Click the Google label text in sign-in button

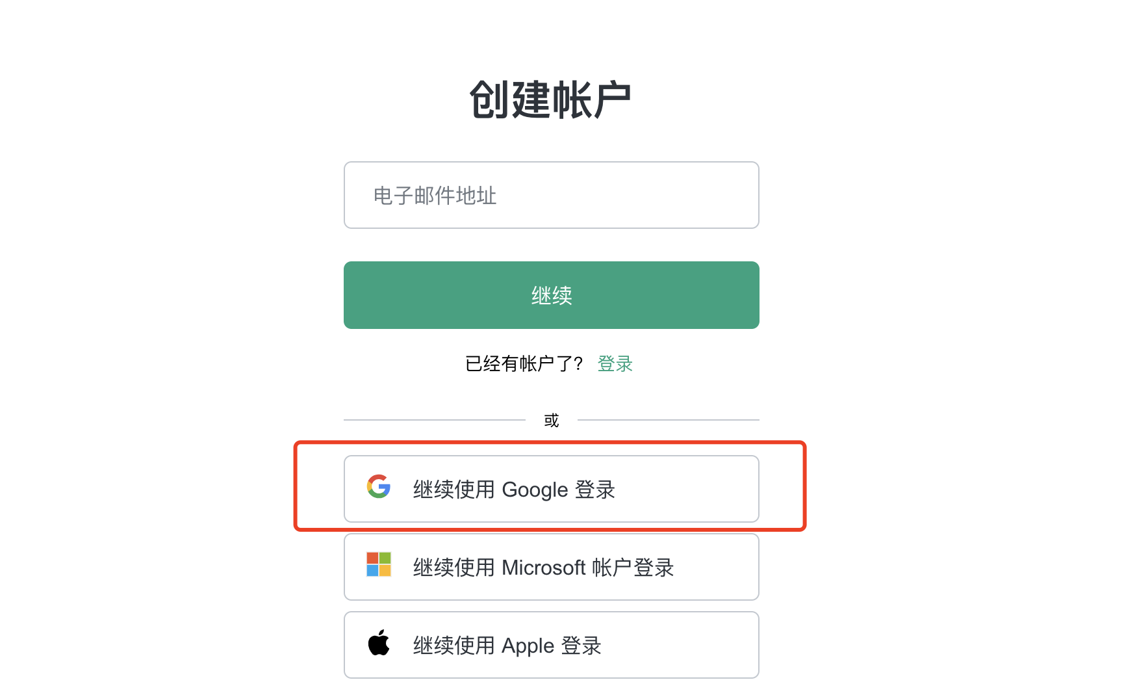[535, 490]
